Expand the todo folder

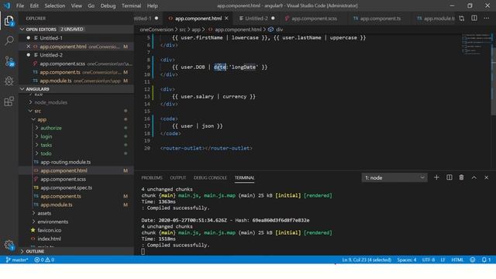tap(46, 153)
